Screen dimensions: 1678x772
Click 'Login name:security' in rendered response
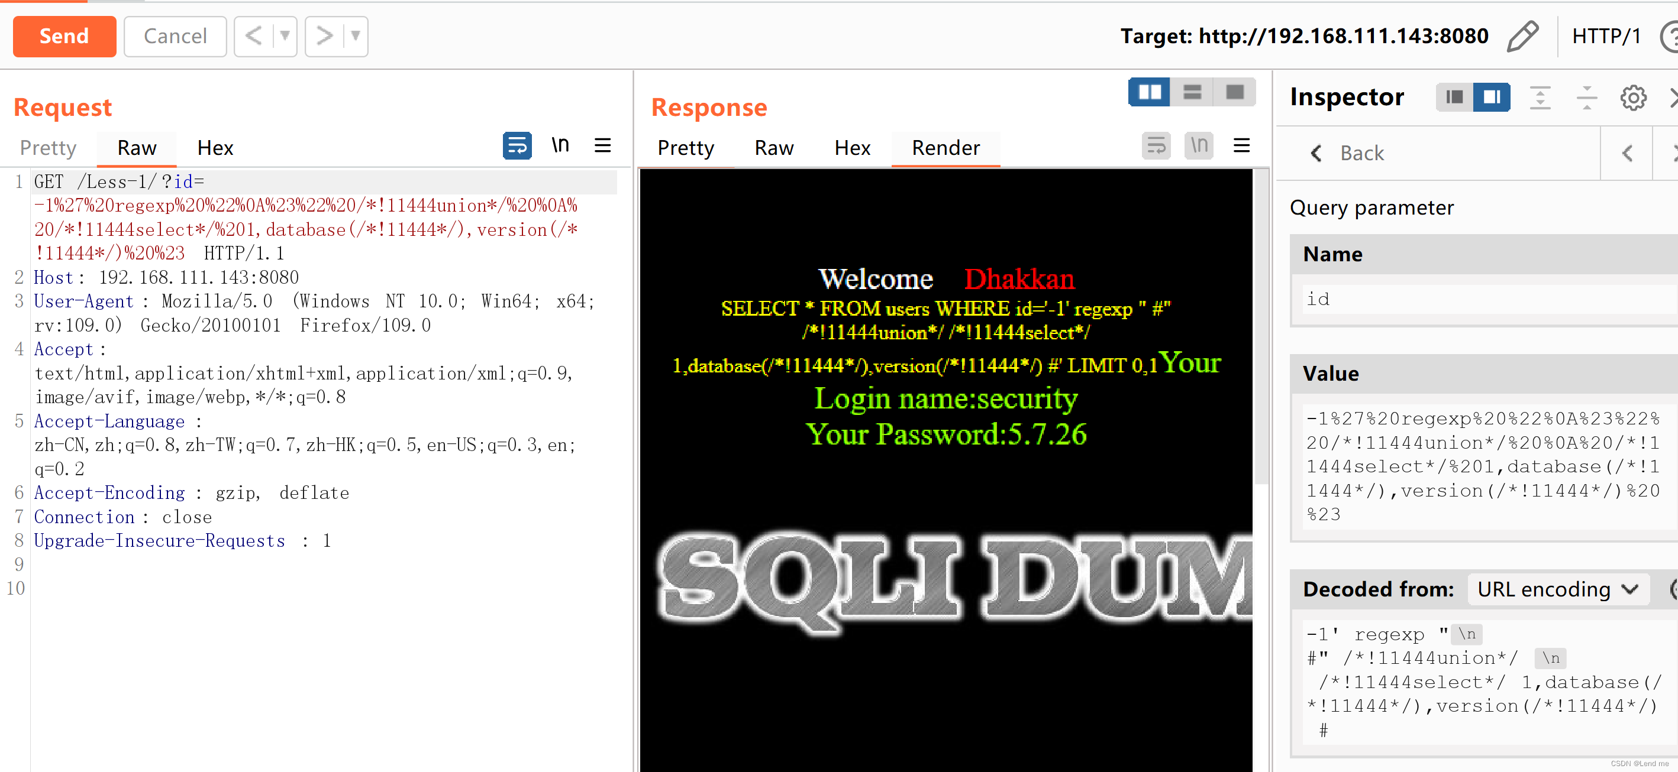[946, 398]
